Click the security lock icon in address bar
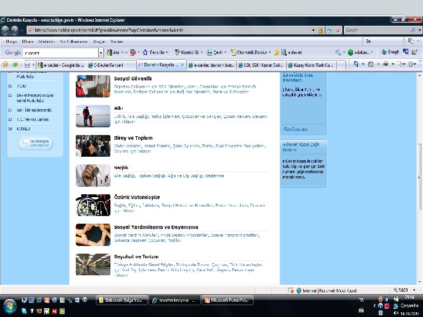Image resolution: width=423 pixels, height=317 pixels. (320, 30)
